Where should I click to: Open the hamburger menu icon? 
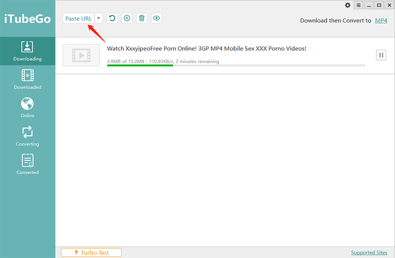pos(358,5)
